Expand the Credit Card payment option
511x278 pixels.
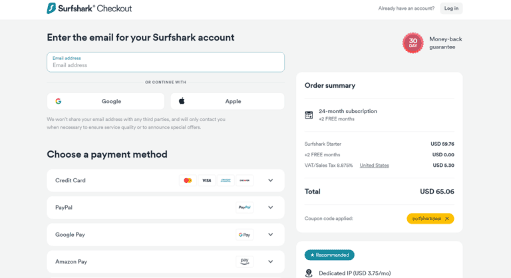(x=271, y=180)
